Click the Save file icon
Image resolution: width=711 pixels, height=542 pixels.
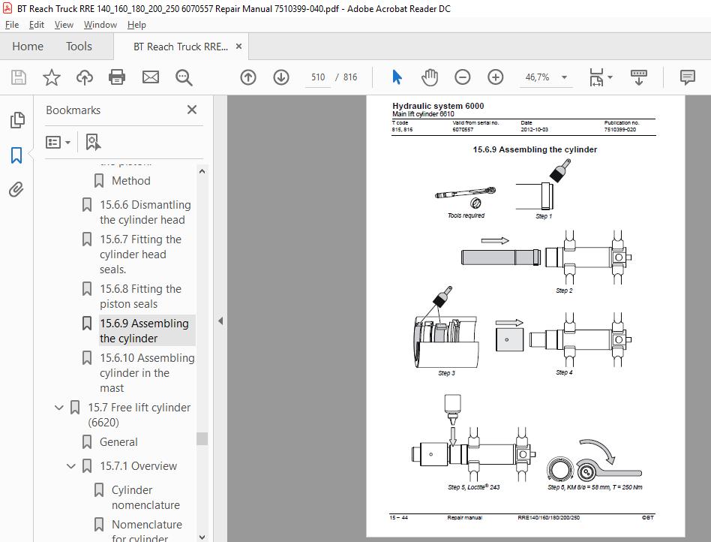(19, 77)
